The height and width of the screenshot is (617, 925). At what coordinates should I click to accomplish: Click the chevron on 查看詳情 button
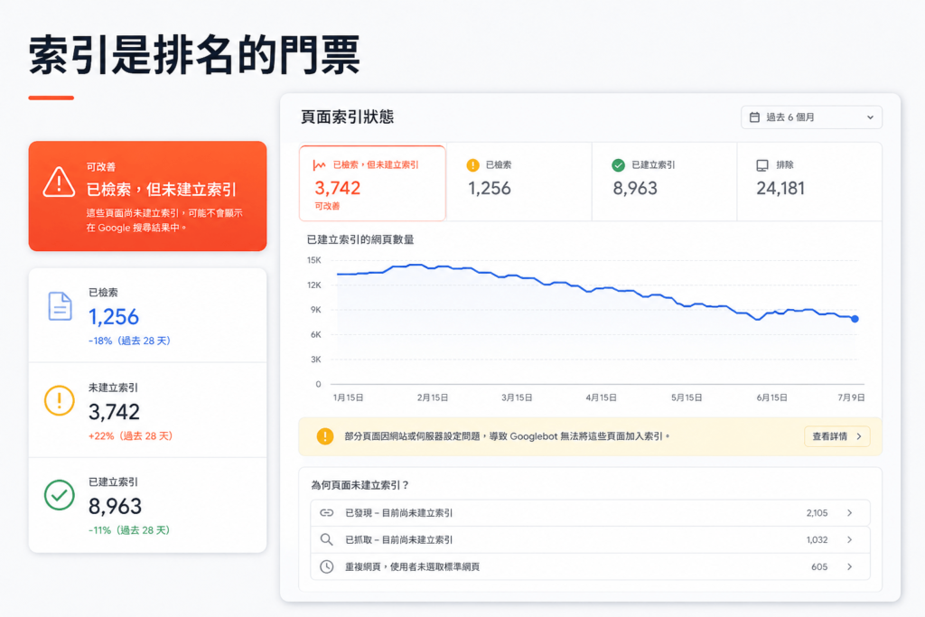point(859,436)
